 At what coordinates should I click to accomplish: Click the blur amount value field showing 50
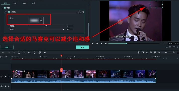click(x=70, y=26)
